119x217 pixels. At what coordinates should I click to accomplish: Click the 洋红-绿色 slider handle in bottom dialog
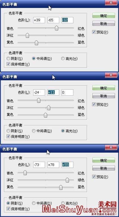[67, 180]
